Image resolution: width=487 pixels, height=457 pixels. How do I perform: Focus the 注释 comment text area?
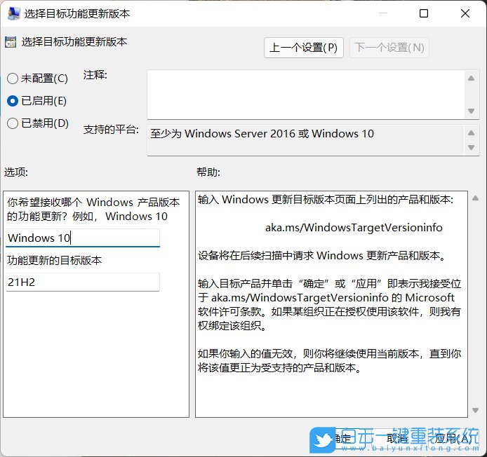pos(306,95)
